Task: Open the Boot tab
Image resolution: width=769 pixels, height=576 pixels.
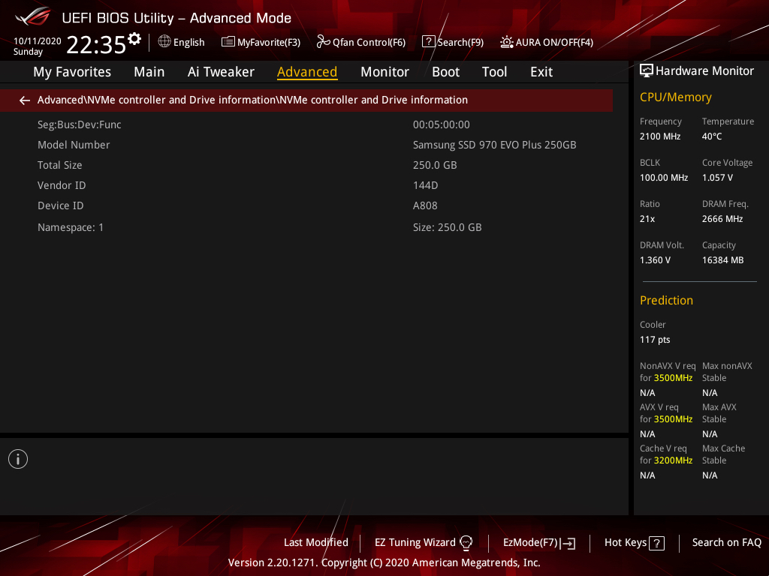Action: coord(445,72)
